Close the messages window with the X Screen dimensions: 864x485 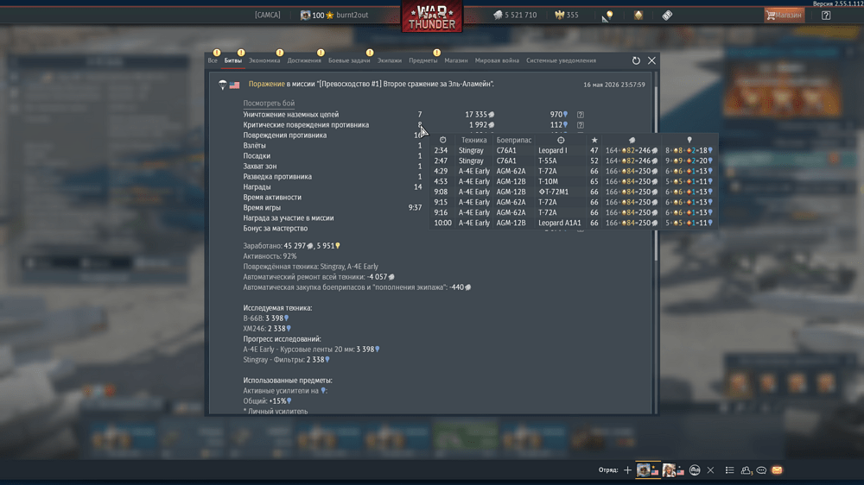point(651,60)
